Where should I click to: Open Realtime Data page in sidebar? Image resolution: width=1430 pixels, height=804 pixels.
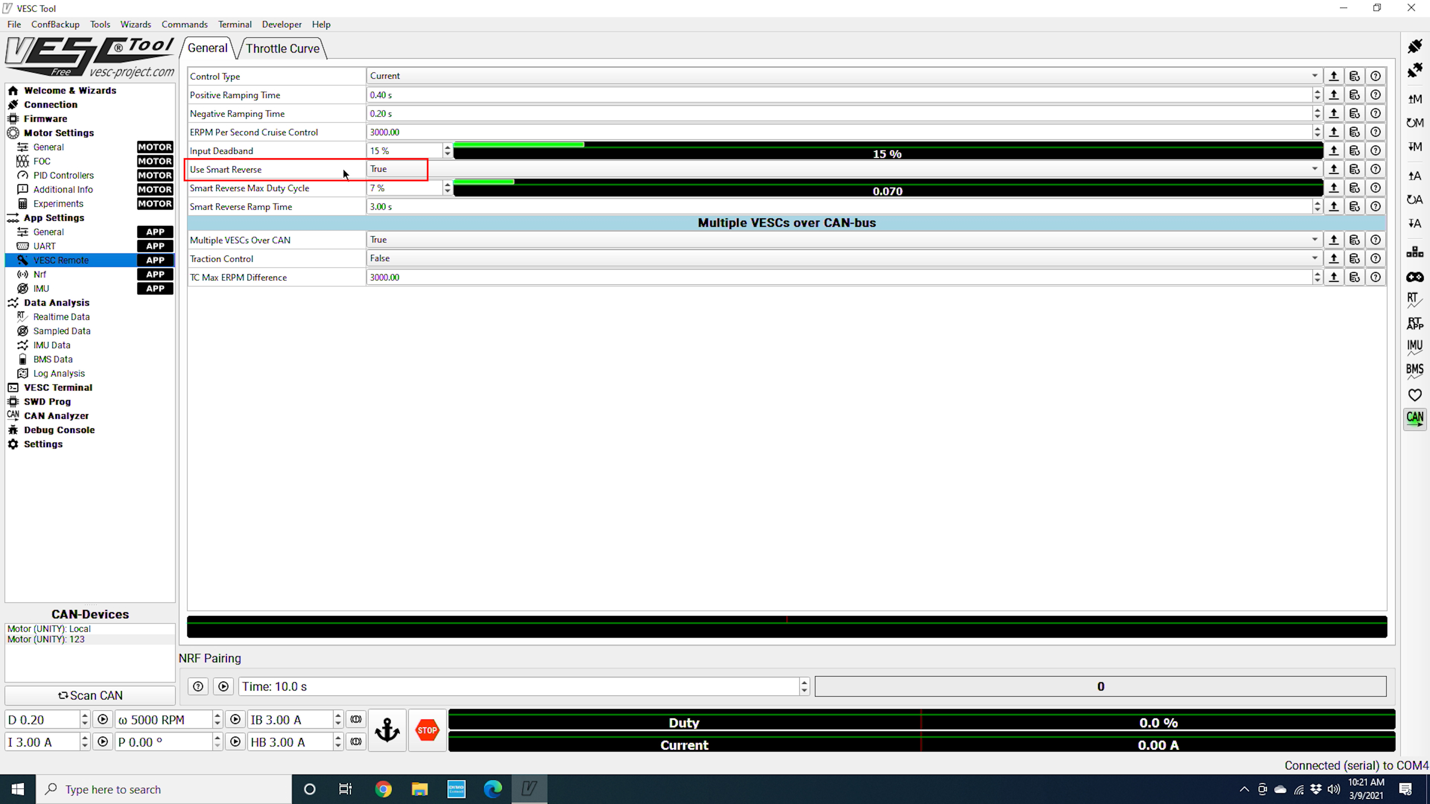(61, 317)
